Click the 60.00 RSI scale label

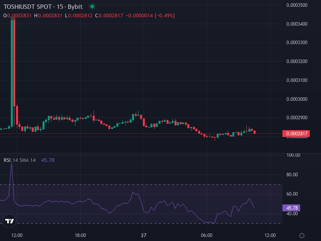pyautogui.click(x=293, y=194)
